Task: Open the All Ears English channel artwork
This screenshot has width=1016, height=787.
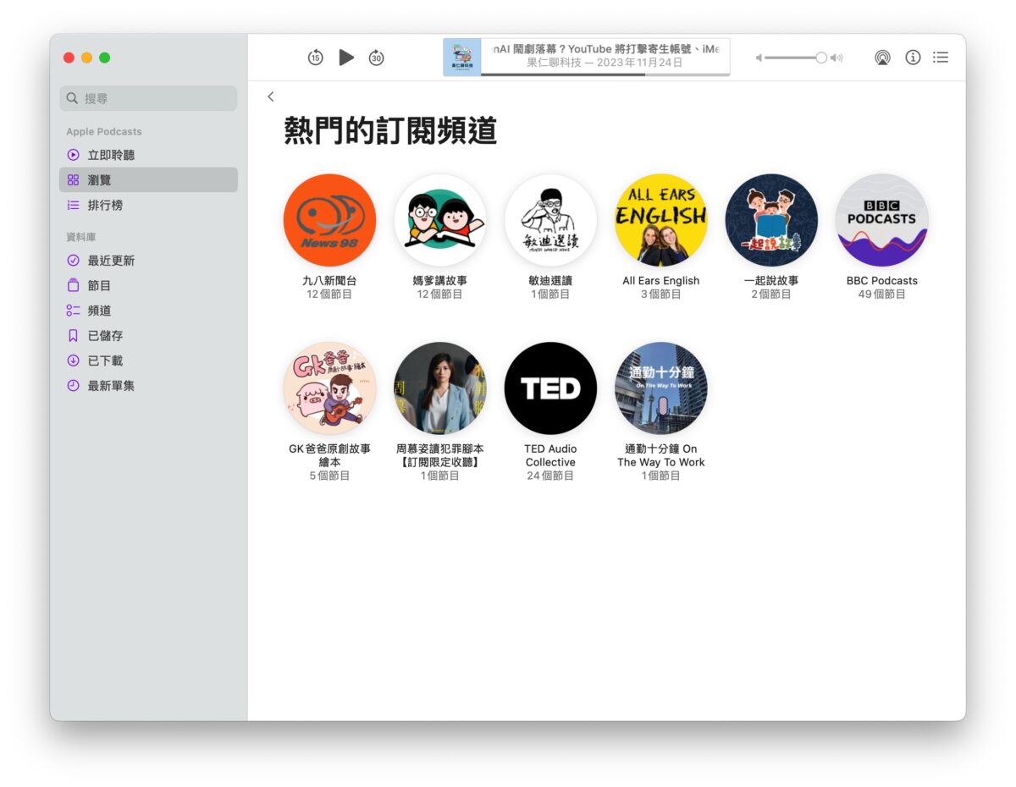Action: 661,220
